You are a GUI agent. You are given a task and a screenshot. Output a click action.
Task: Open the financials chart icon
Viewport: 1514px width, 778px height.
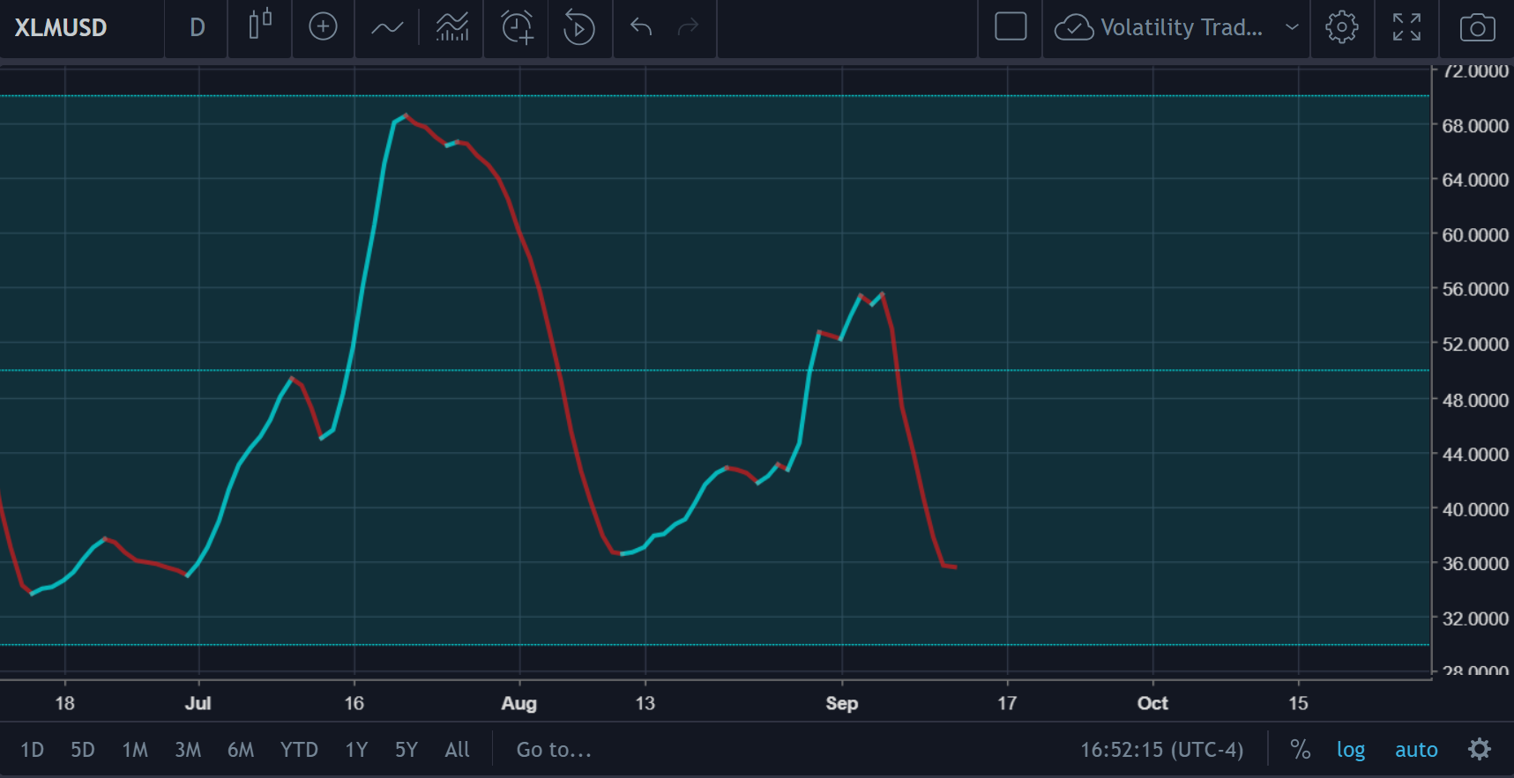click(x=452, y=27)
